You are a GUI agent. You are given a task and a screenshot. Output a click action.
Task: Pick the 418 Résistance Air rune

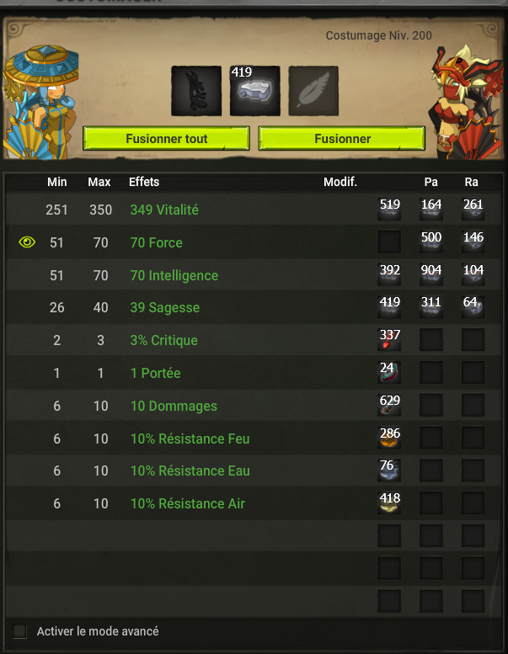(389, 502)
